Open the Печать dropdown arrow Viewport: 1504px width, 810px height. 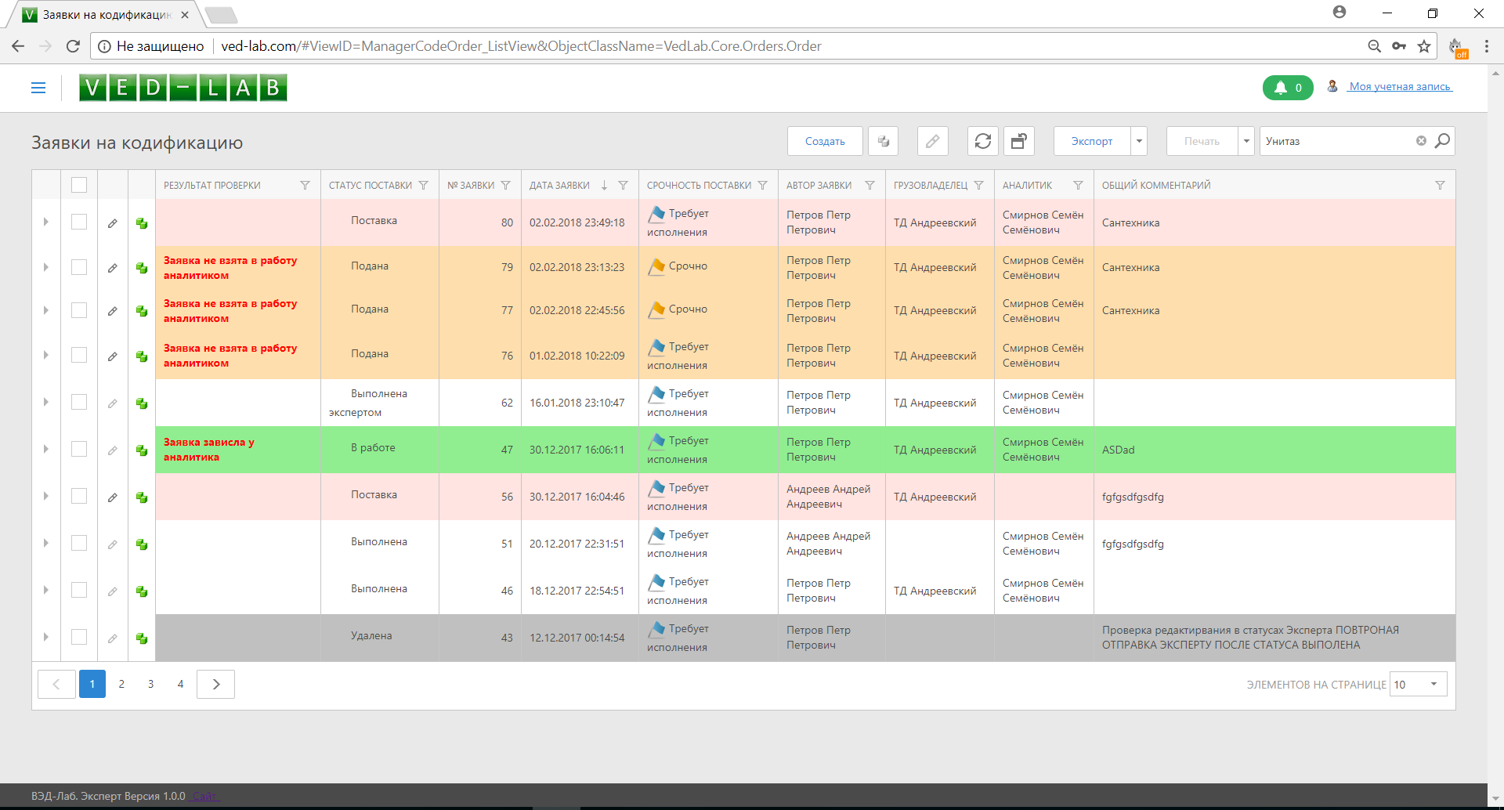coord(1246,141)
